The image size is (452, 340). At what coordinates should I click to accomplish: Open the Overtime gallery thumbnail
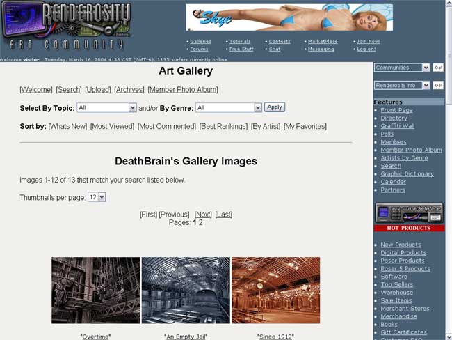click(x=95, y=290)
